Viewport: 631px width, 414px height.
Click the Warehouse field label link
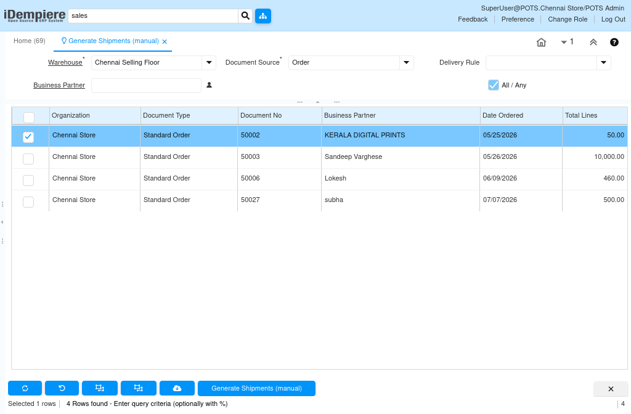(x=65, y=62)
